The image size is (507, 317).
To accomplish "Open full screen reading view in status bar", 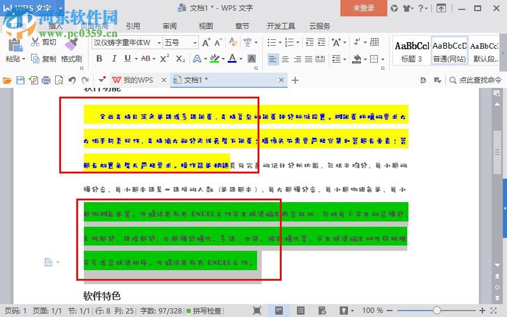I will [257, 311].
